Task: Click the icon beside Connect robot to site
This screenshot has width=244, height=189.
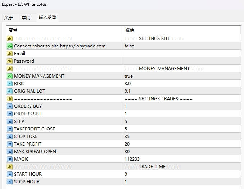Action: [10, 46]
